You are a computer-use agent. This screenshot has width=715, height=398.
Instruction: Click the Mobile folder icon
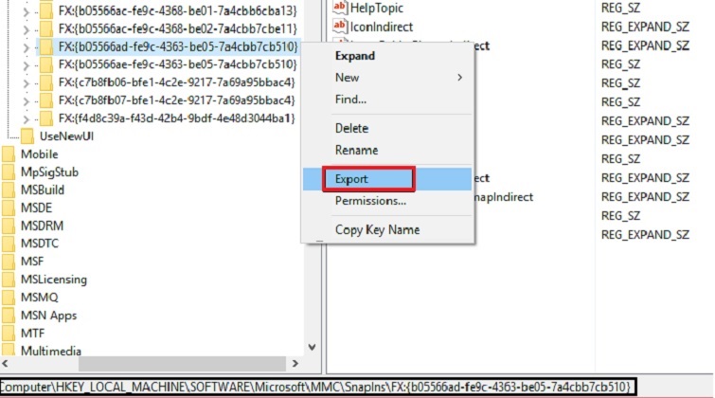[x=9, y=154]
